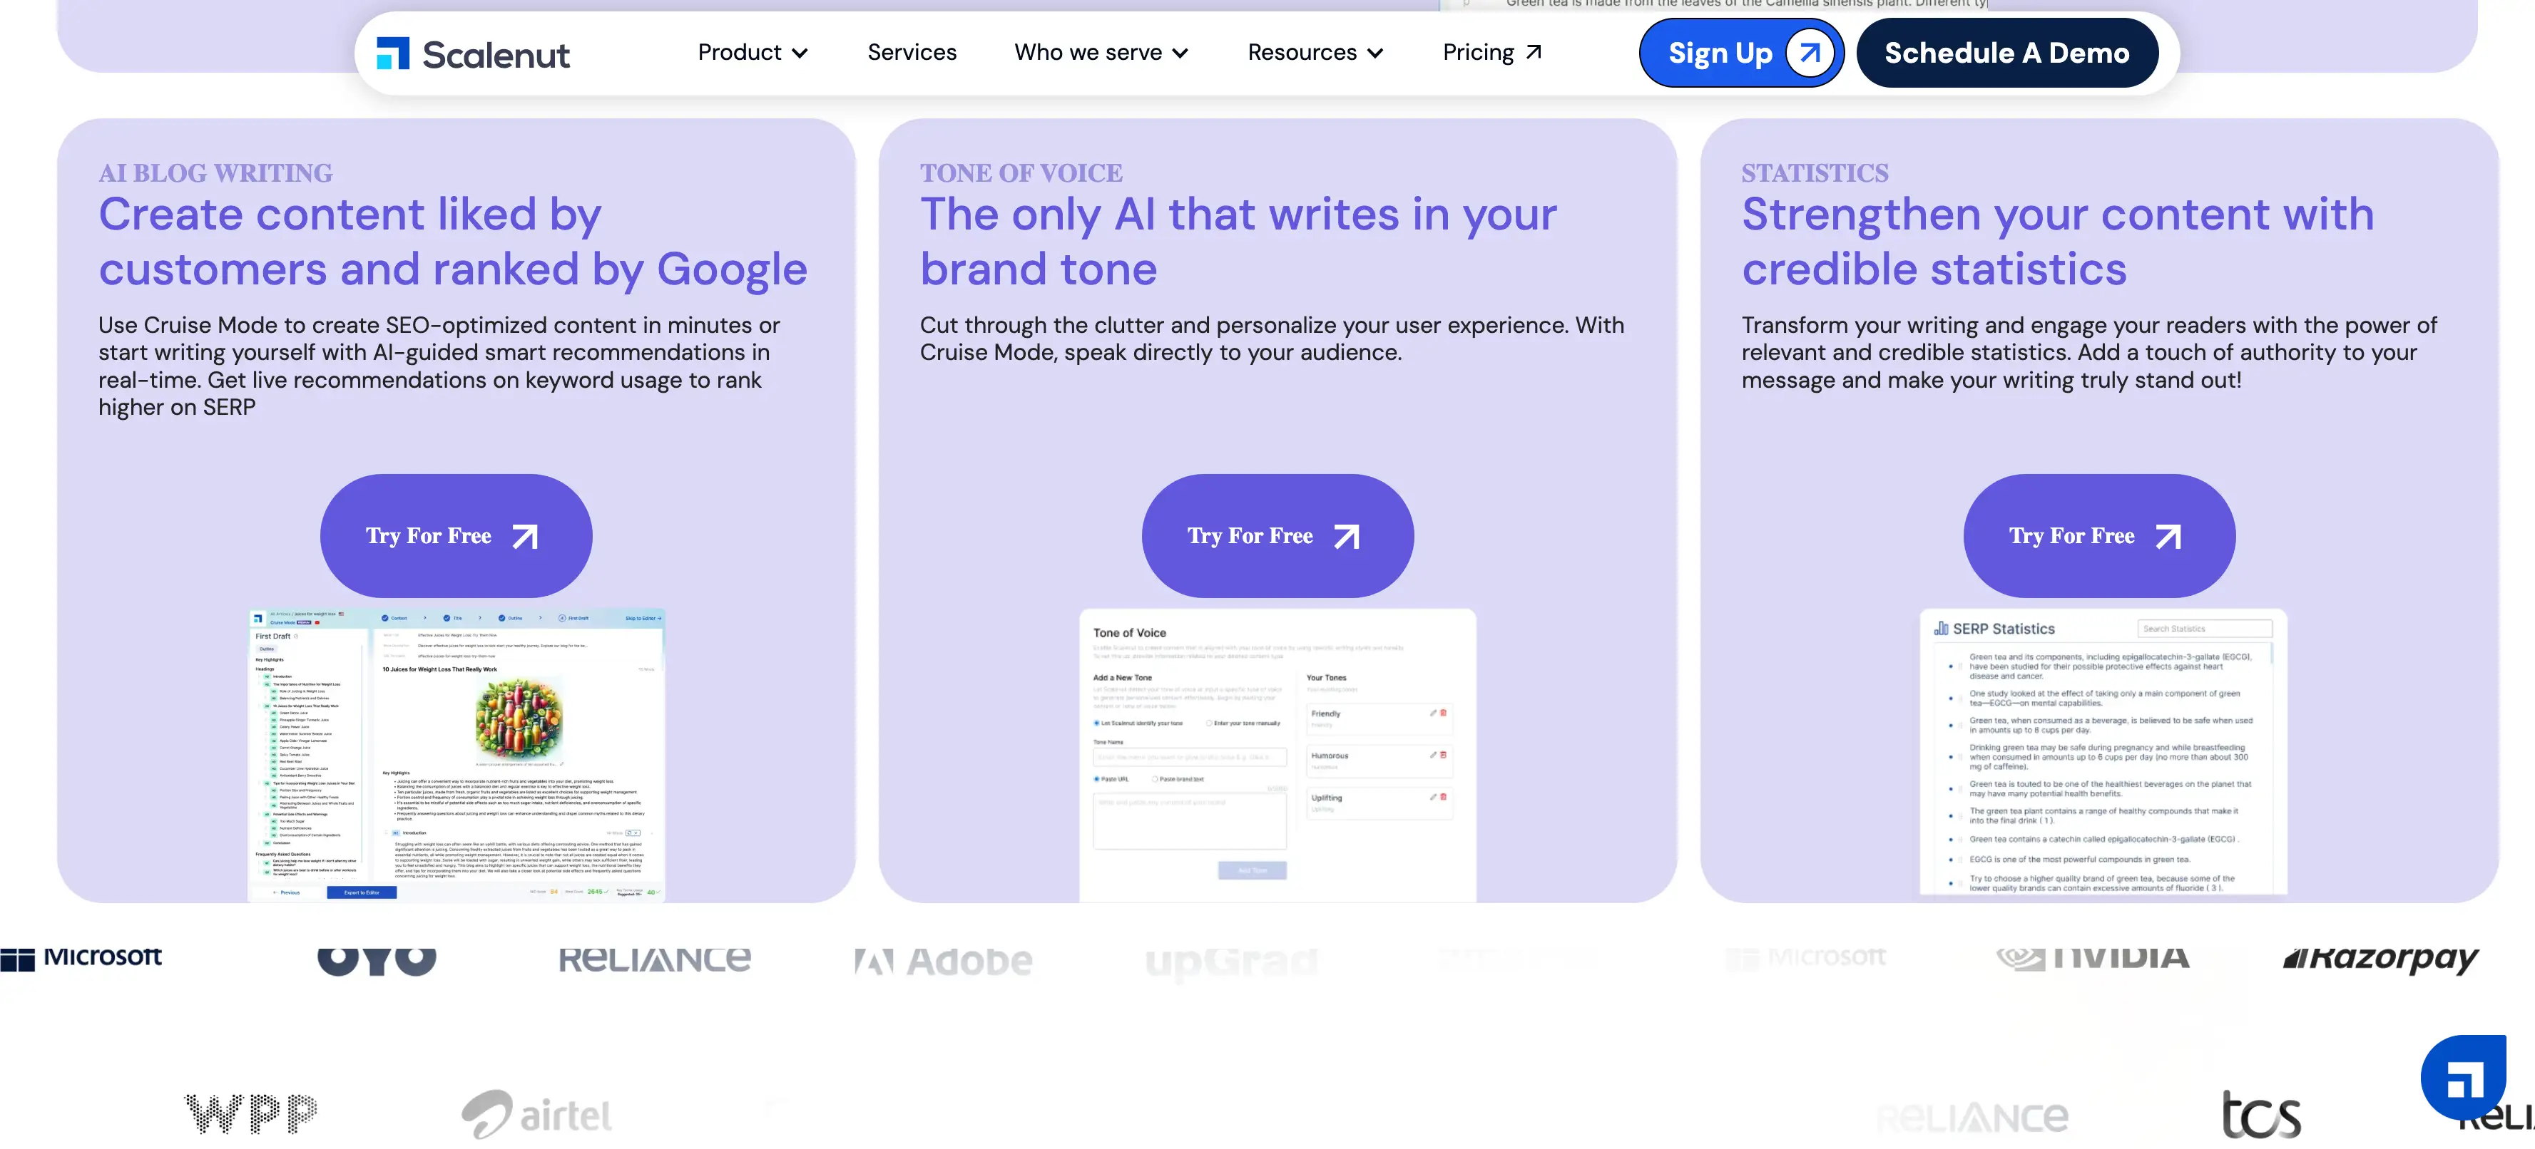Click Try For Free under AI Blog Writing

(456, 536)
